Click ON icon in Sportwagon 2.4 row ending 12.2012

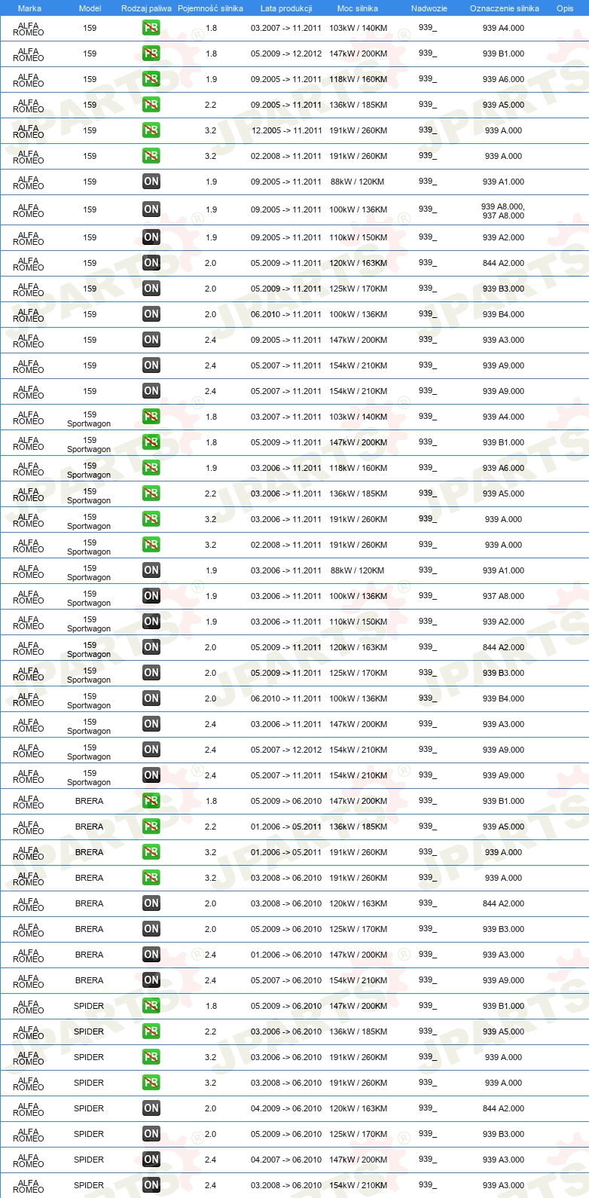(151, 750)
